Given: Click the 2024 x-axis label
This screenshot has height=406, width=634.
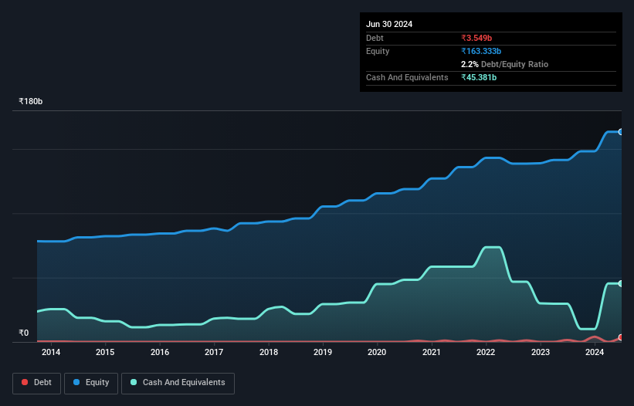Looking at the screenshot, I should pos(595,352).
